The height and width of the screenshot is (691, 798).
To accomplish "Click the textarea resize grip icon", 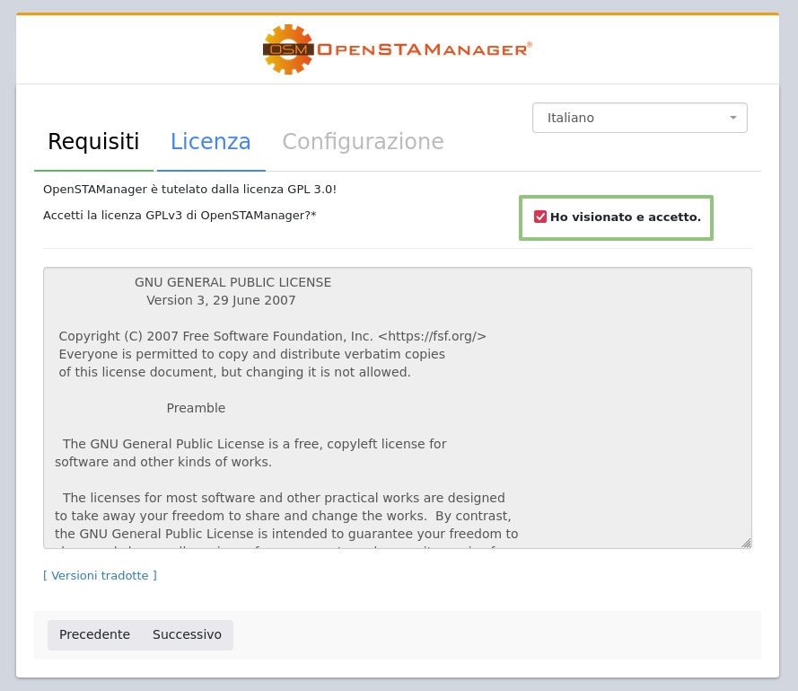I will tap(746, 543).
